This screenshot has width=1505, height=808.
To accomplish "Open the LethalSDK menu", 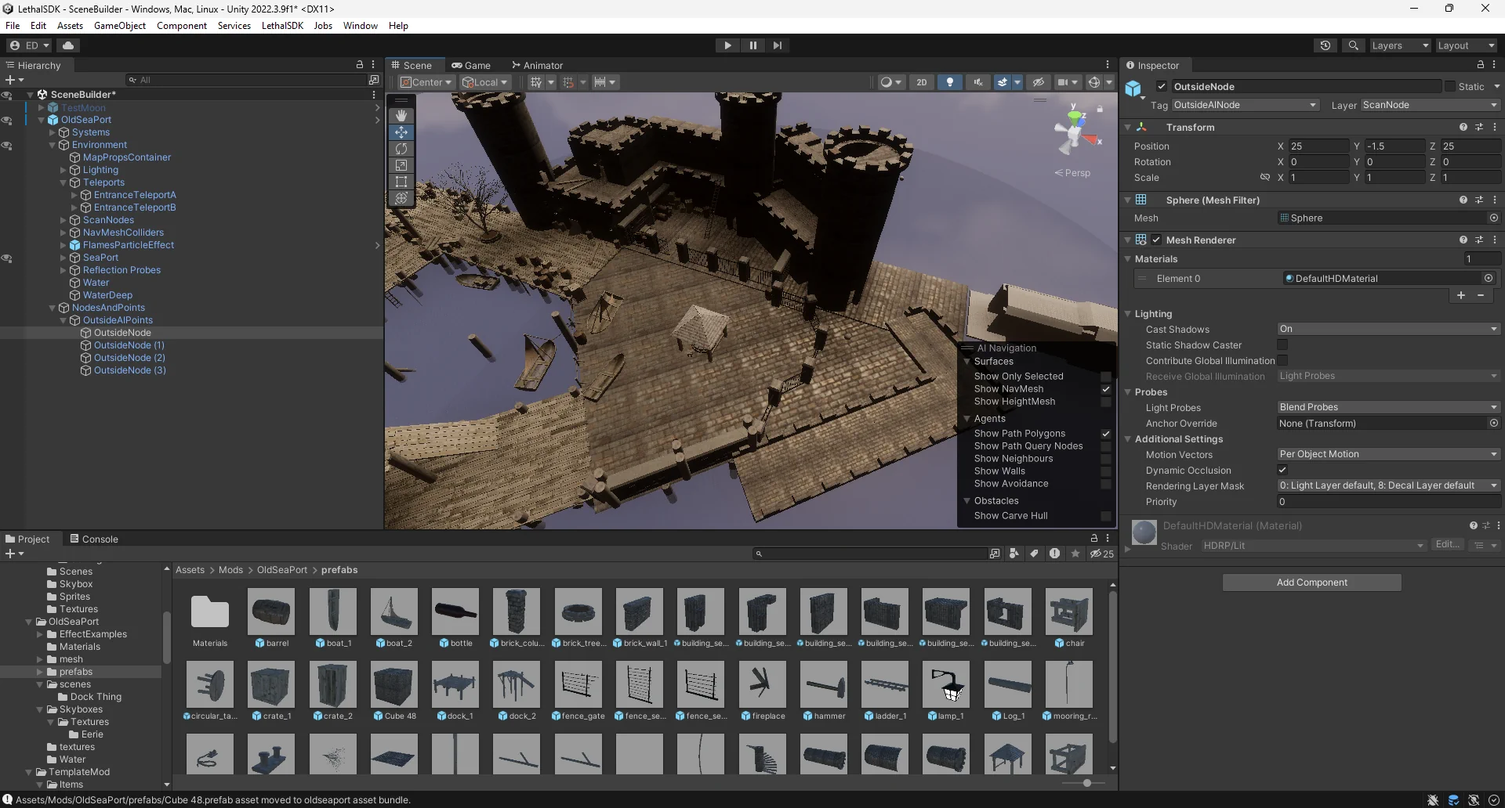I will (x=282, y=26).
